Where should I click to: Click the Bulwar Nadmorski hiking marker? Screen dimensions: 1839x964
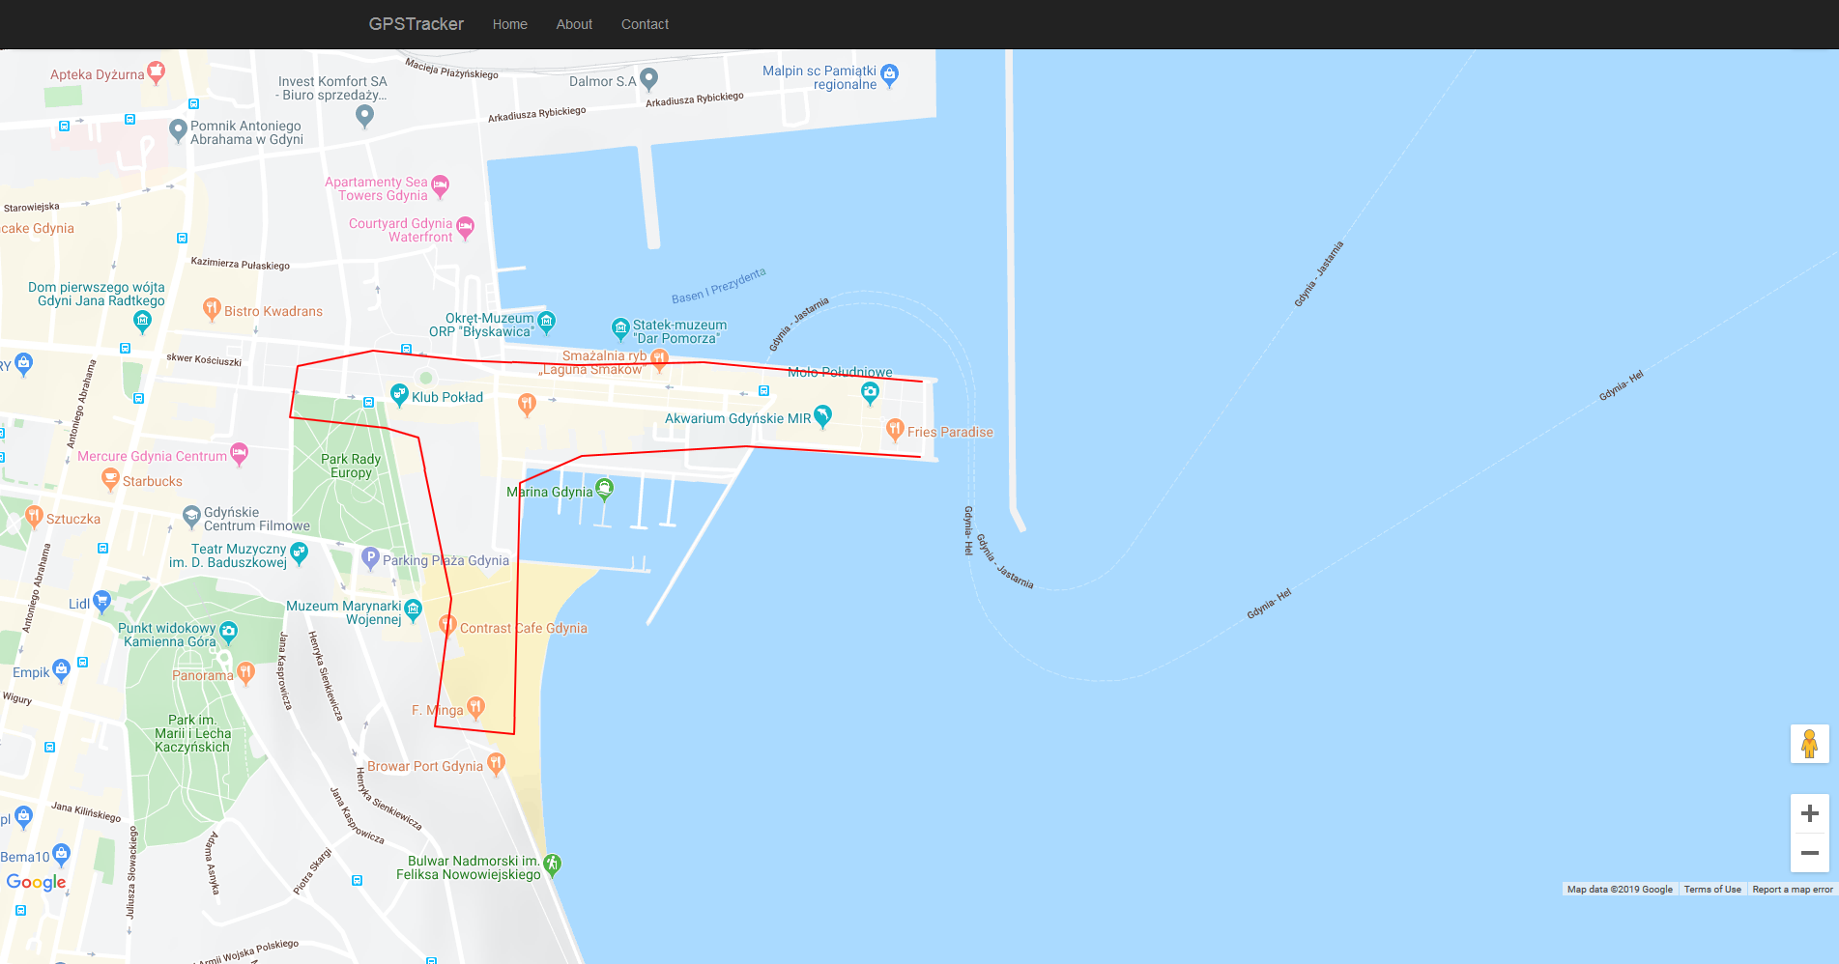click(553, 865)
